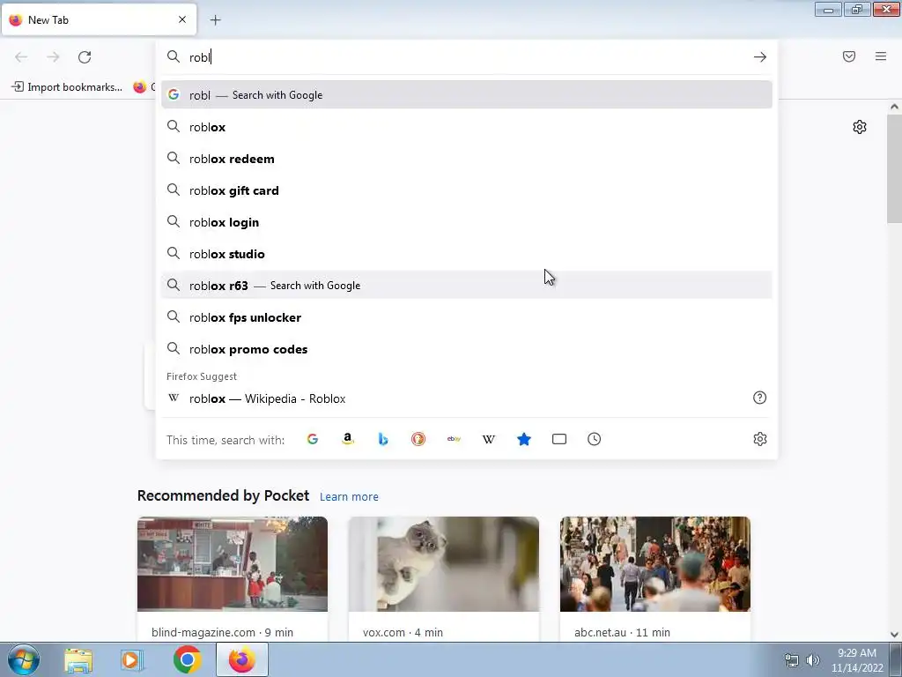902x677 pixels.
Task: Choose the 'roblox' suggestion
Action: coord(467,127)
